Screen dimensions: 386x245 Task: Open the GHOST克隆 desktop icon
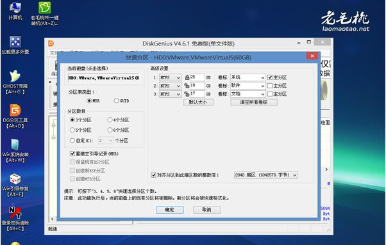(15, 83)
